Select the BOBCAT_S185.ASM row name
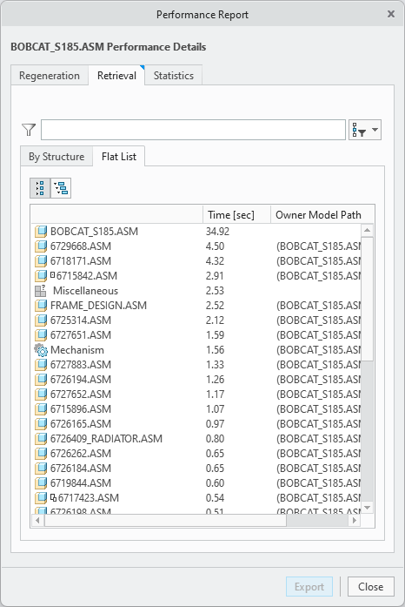Image resolution: width=405 pixels, height=607 pixels. [94, 232]
